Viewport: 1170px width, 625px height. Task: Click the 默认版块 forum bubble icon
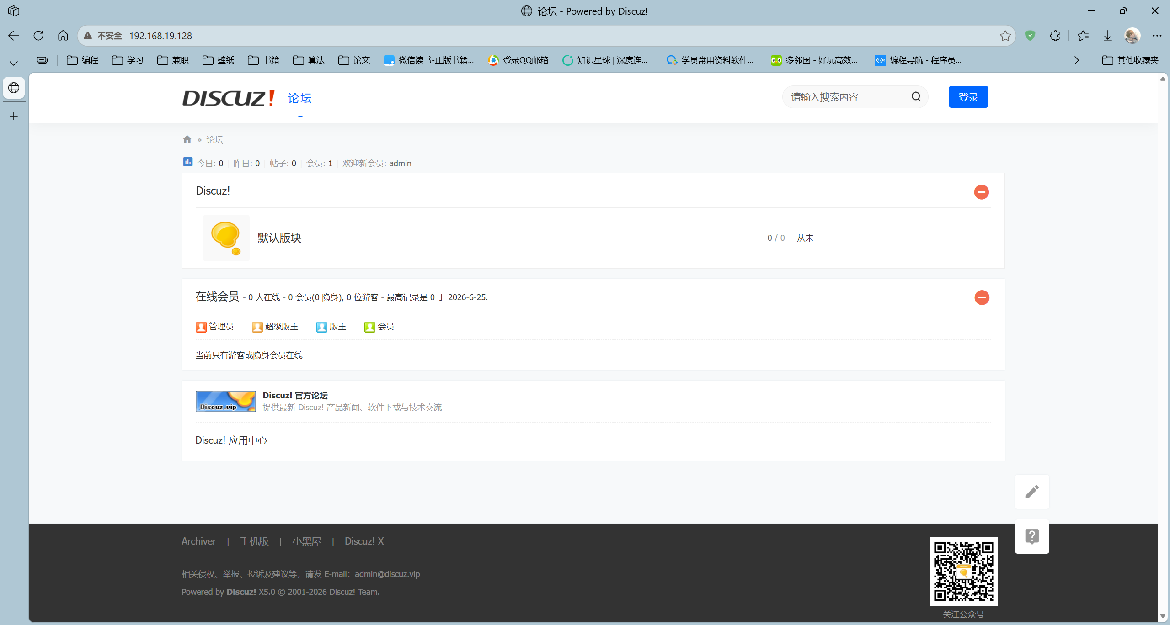226,238
